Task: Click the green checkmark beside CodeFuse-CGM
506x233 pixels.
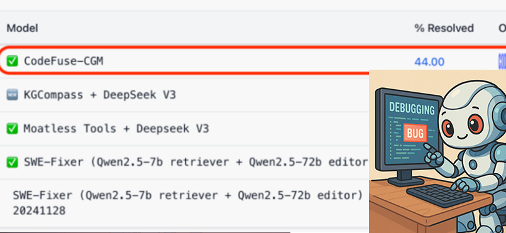Action: coord(12,61)
